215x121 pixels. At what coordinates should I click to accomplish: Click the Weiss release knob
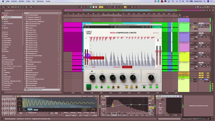click(133, 78)
